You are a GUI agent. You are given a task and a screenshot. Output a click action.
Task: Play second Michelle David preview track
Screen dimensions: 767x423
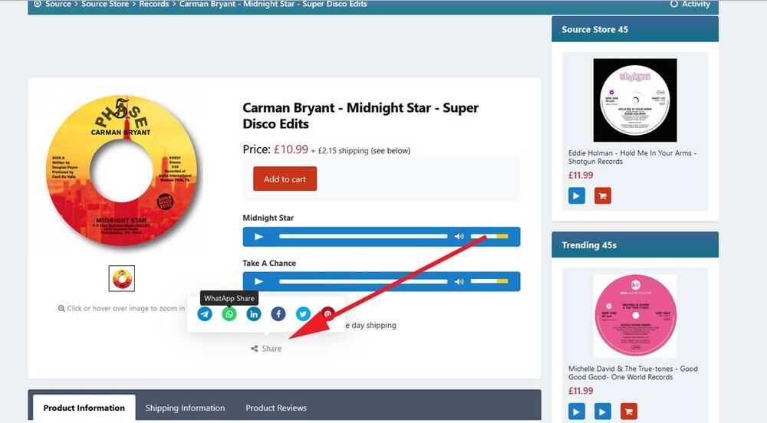point(603,412)
